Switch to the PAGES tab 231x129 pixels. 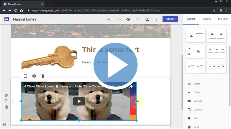(x=207, y=19)
